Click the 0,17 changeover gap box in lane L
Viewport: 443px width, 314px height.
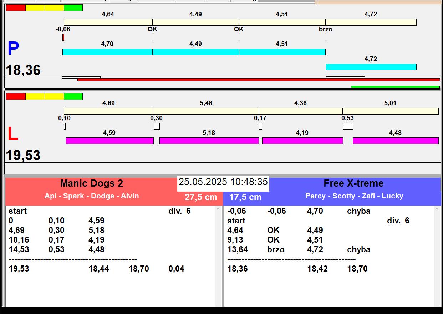coord(260,126)
